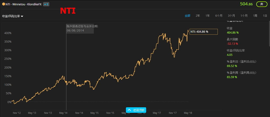Click the 返回顶部 back-to-top button

[x=136, y=110]
